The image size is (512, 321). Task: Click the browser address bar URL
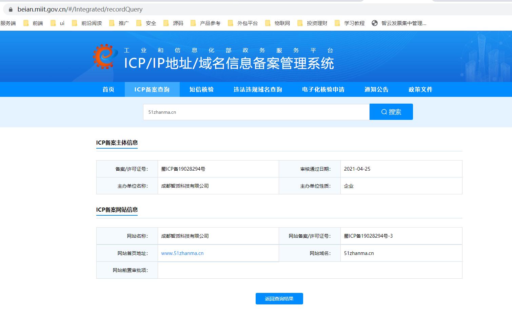[80, 9]
